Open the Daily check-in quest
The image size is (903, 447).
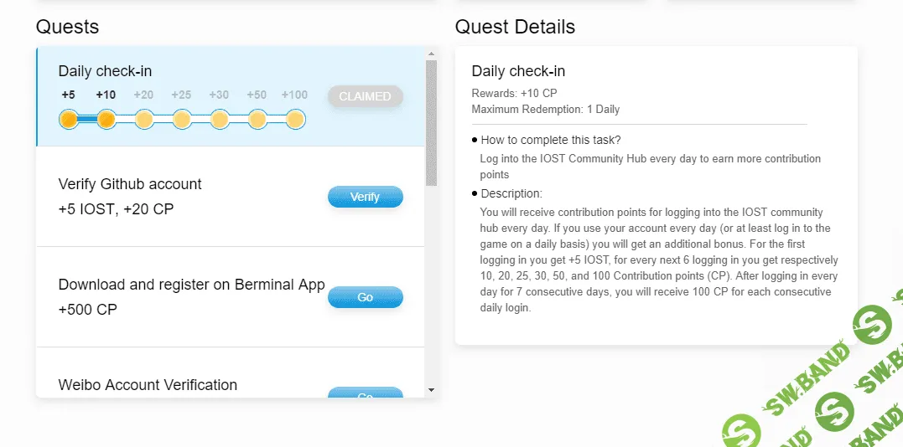point(106,71)
